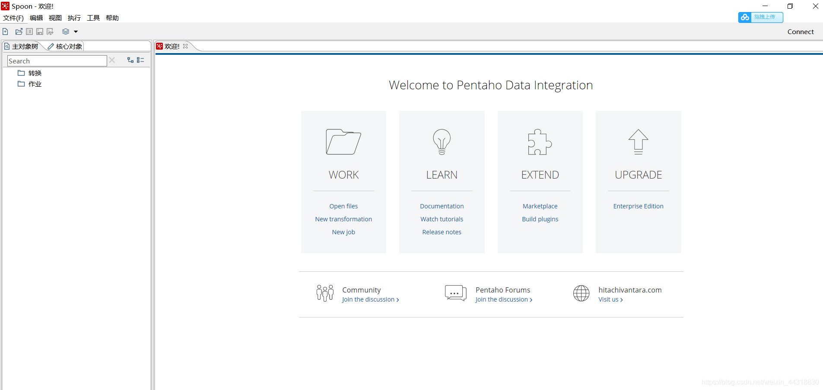
Task: Click the UPGRADE arrow icon
Action: (638, 142)
